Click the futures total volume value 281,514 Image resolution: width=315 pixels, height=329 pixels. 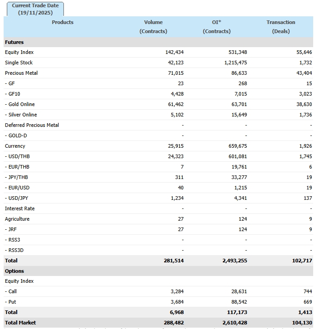[x=174, y=261]
